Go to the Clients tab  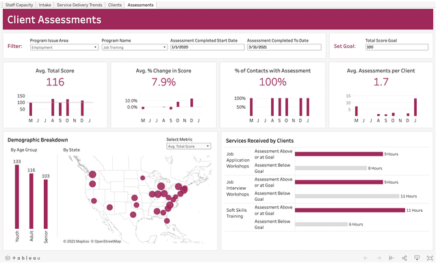[x=115, y=5]
